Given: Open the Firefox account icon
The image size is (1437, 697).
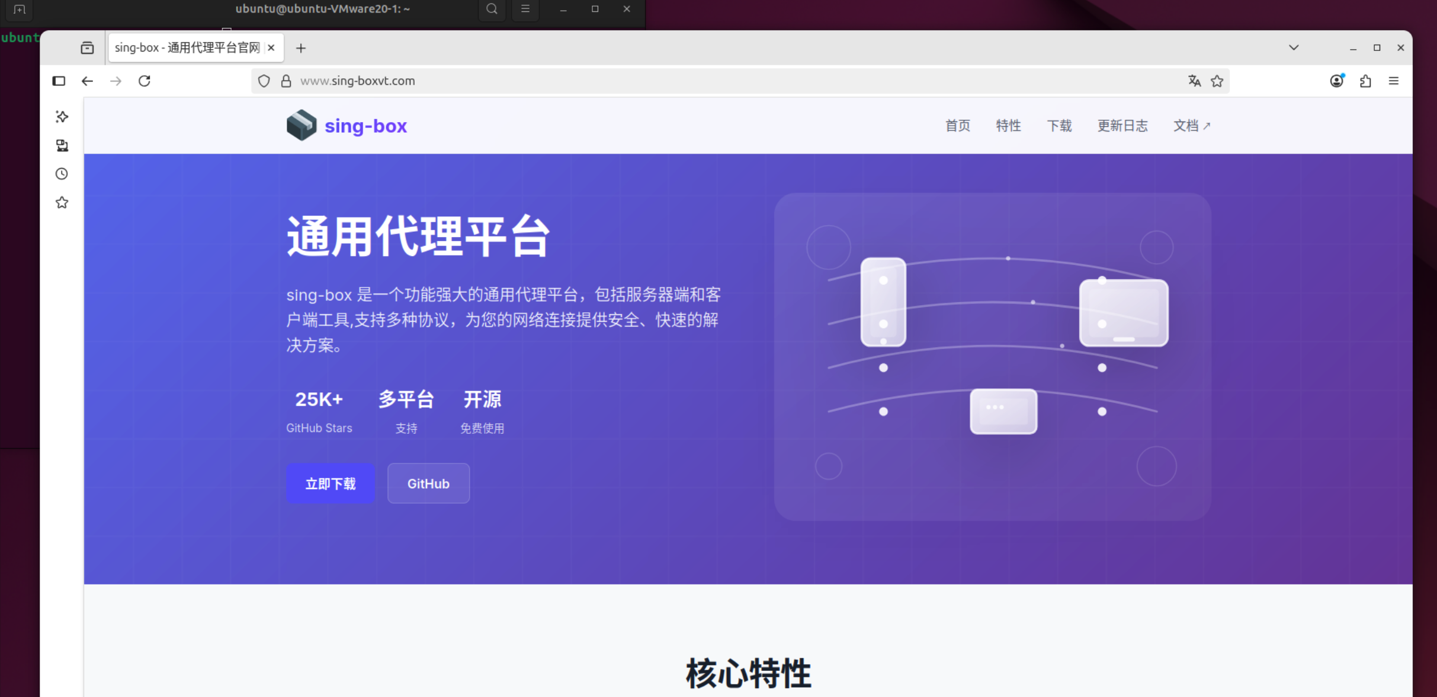Looking at the screenshot, I should click(x=1337, y=81).
